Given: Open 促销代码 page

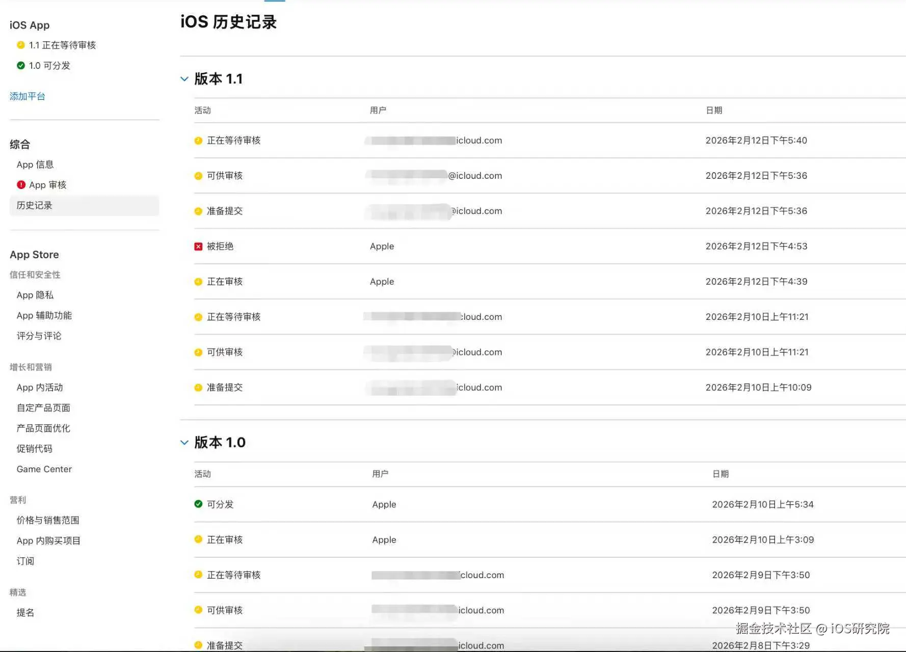Looking at the screenshot, I should coord(34,449).
